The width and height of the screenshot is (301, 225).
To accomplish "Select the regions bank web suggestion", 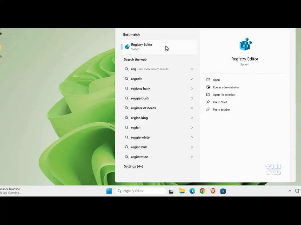I will 159,88.
